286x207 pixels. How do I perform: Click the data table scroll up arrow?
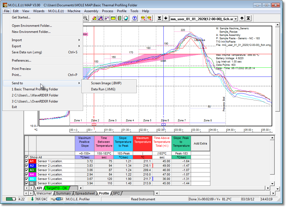tap(272, 138)
